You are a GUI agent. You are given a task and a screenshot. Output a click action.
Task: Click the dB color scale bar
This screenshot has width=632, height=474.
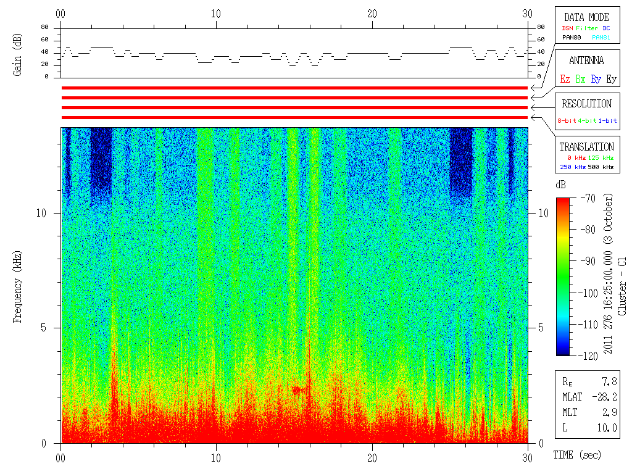point(563,276)
